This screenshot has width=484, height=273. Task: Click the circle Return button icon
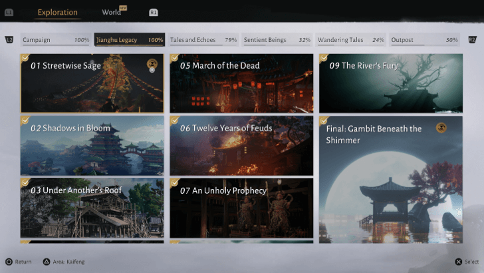point(9,262)
